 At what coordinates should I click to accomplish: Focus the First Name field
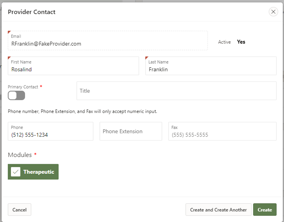tap(73, 69)
